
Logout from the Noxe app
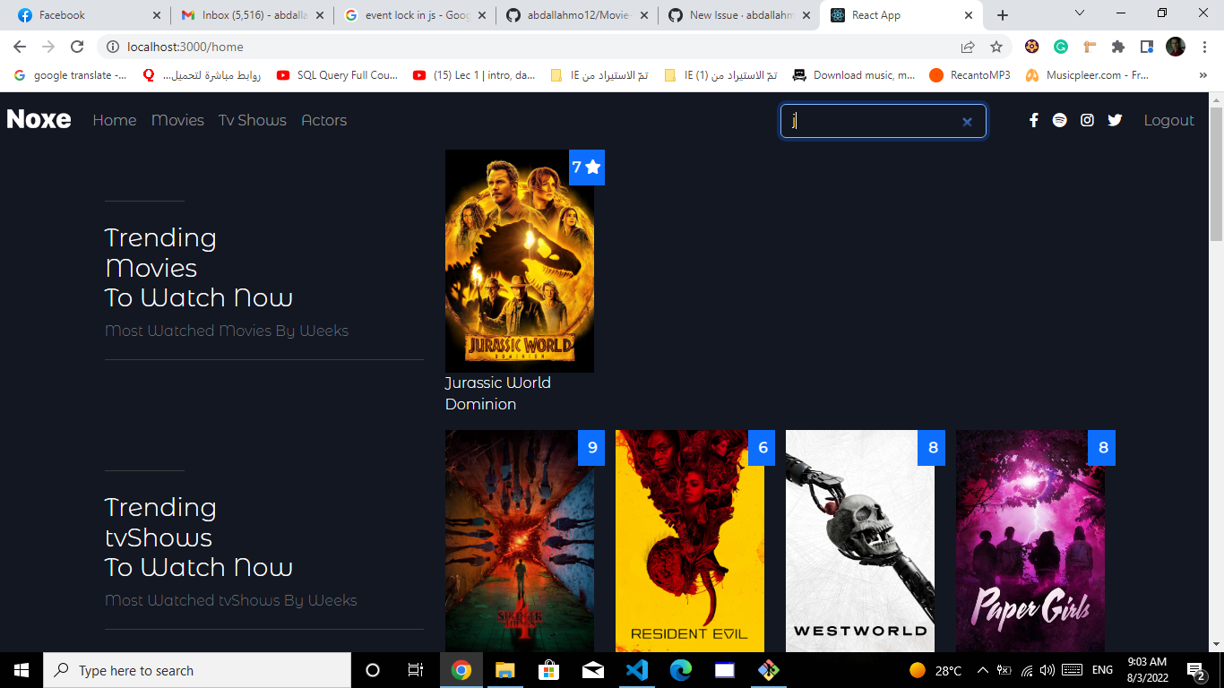coord(1168,119)
